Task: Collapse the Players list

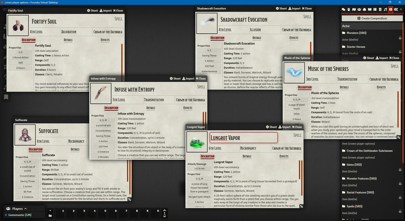Action: 25,209
